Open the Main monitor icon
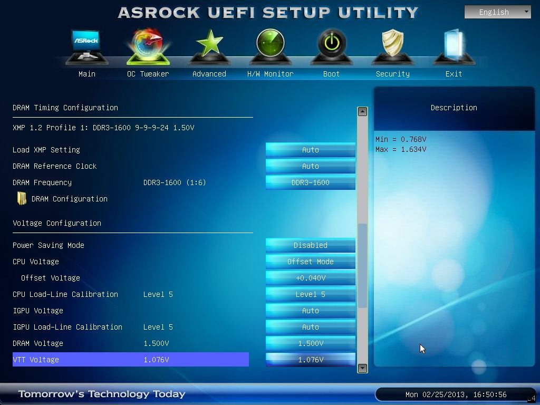Screen dimensions: 540x405 87,47
